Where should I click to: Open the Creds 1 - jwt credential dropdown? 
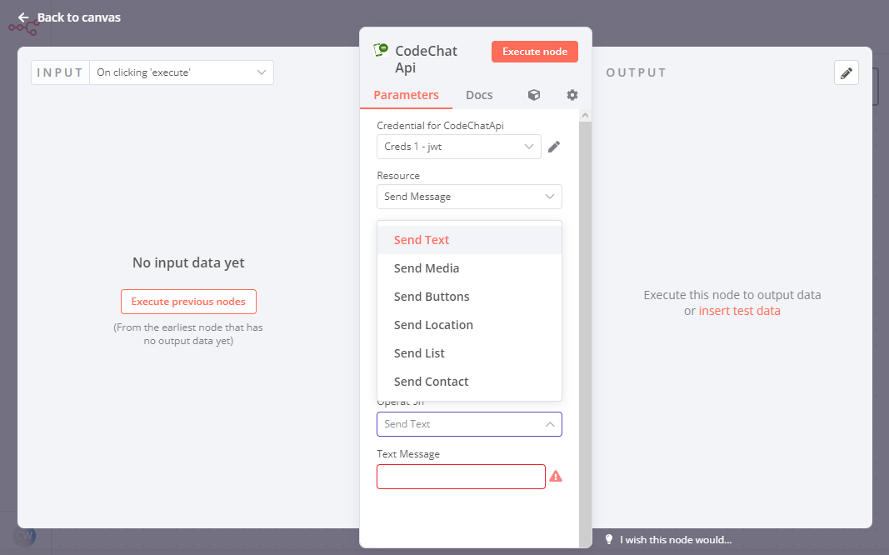point(459,147)
